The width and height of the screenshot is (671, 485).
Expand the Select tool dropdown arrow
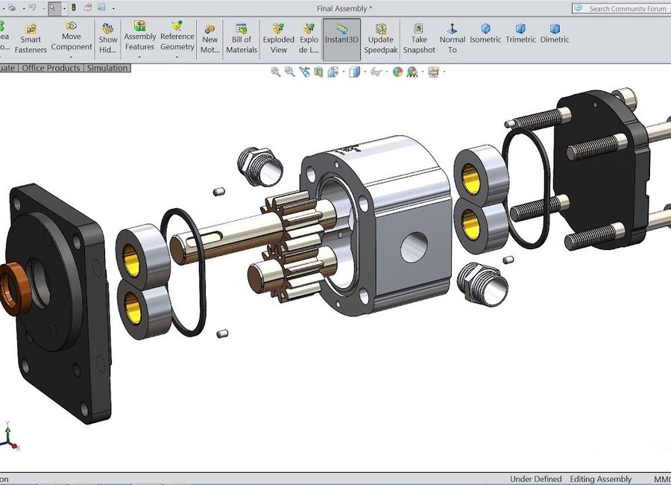coord(64,8)
